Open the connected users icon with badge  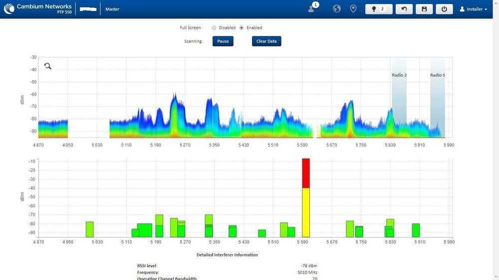312,8
